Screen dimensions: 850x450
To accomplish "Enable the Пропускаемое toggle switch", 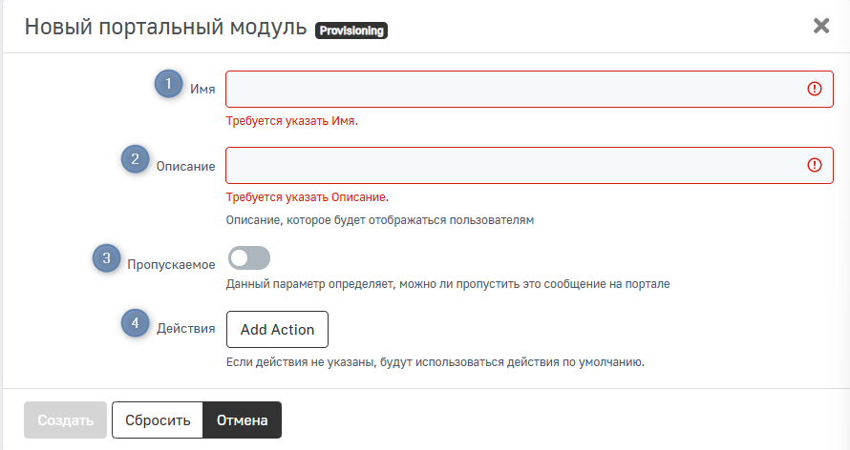I will coord(248,258).
